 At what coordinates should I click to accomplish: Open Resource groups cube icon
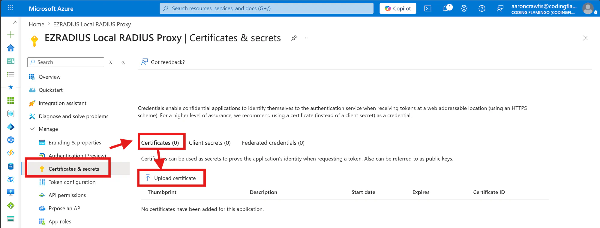(x=11, y=114)
